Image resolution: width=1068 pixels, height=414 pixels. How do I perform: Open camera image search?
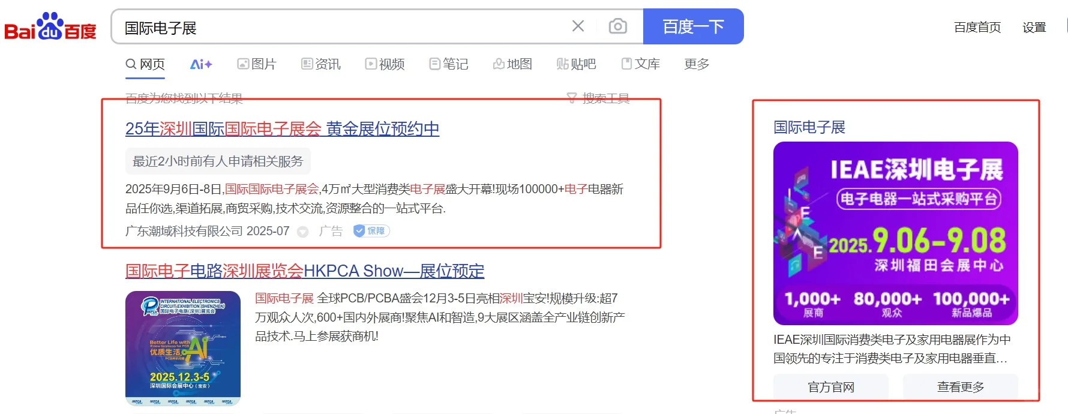click(617, 26)
